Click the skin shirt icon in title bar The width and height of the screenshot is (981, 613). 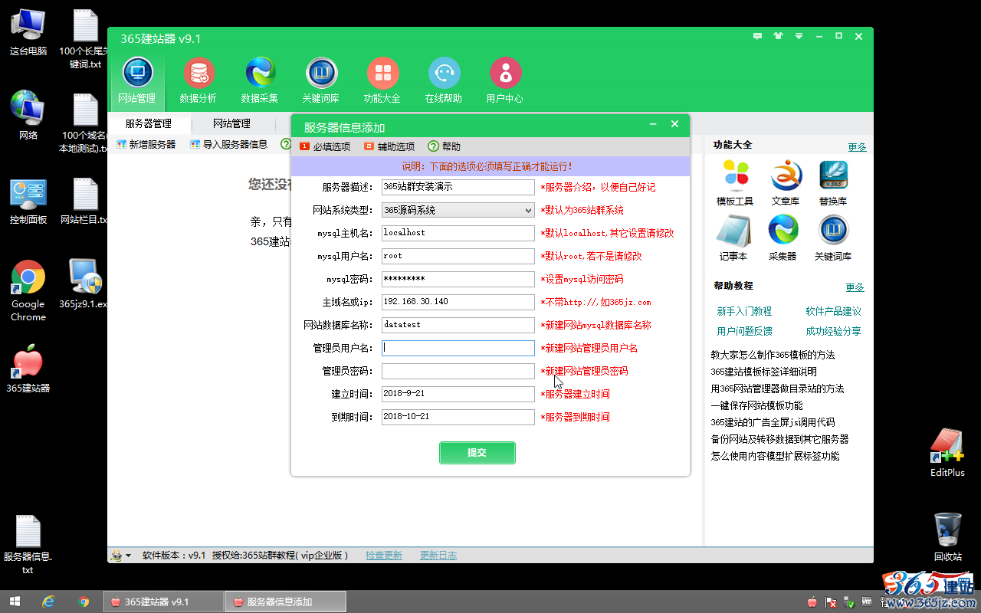(x=779, y=36)
